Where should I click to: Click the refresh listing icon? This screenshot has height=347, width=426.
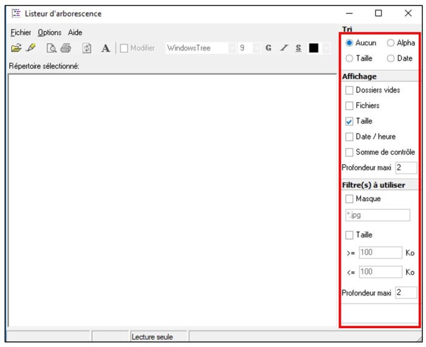pyautogui.click(x=87, y=48)
